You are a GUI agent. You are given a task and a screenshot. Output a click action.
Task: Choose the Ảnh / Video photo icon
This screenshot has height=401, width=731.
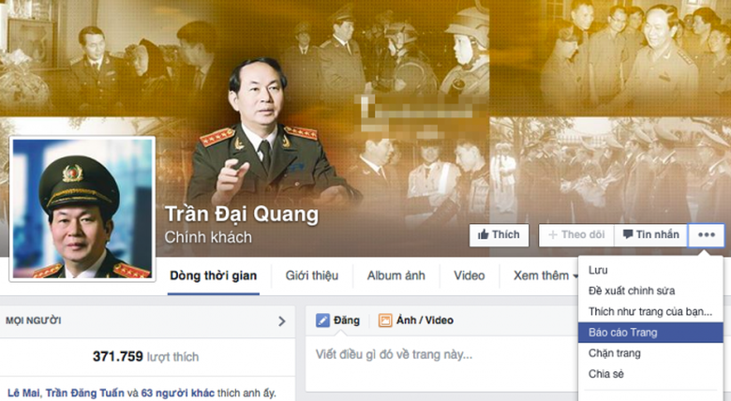[385, 320]
